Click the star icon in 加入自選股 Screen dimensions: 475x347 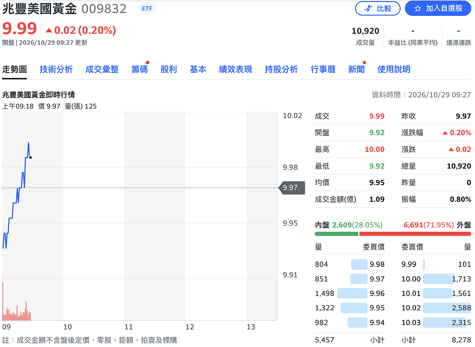coord(418,8)
